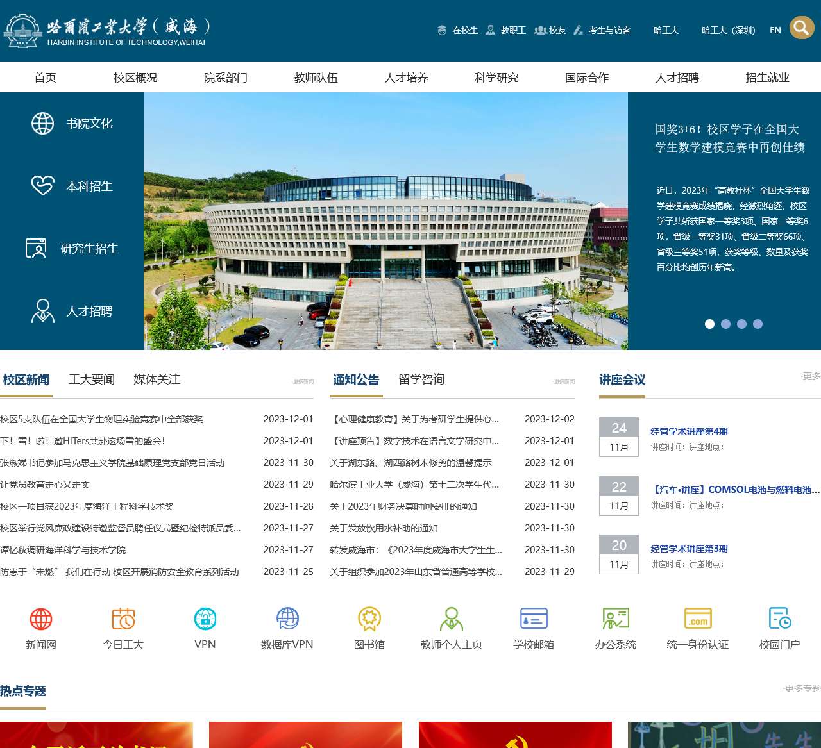The width and height of the screenshot is (821, 748).
Task: Open the 教师队伍 navigation menu
Action: (316, 78)
